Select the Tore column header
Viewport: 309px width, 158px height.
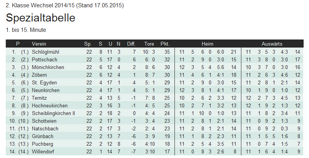click(x=149, y=44)
